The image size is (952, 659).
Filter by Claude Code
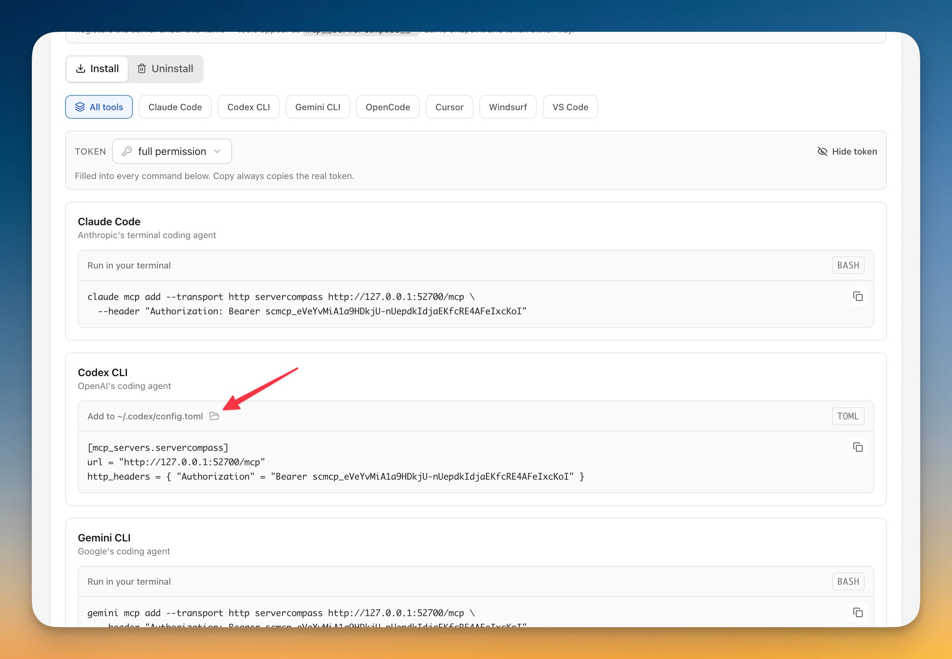tap(175, 107)
